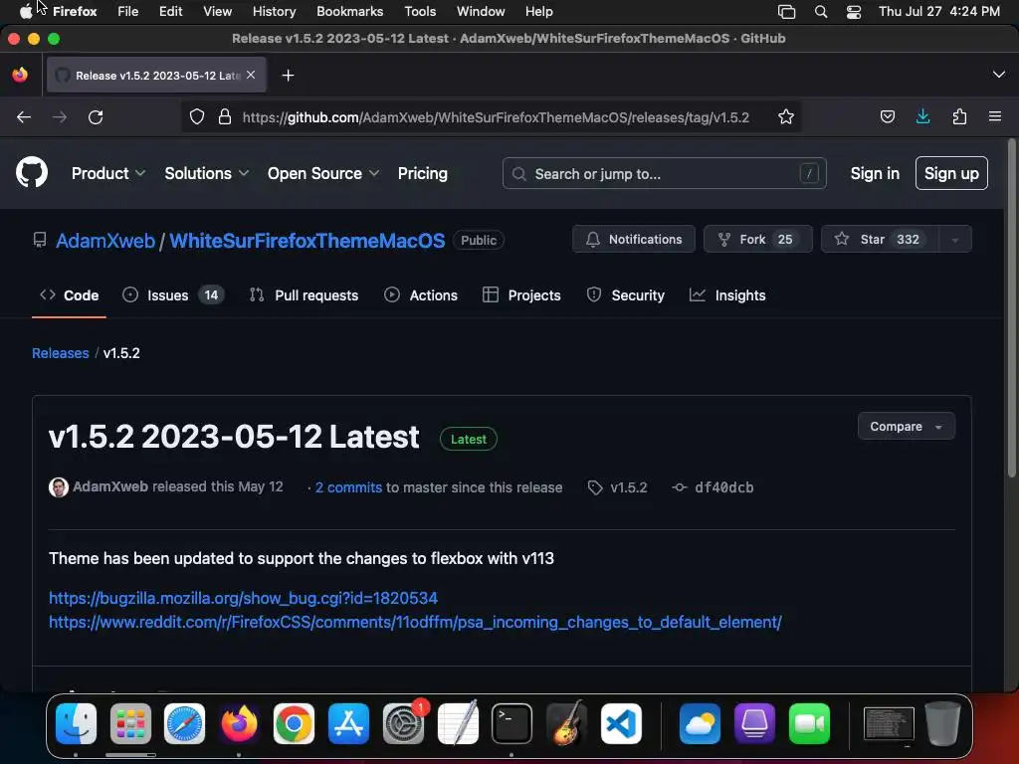Open Finder from the dock
Image resolution: width=1019 pixels, height=764 pixels.
[76, 723]
